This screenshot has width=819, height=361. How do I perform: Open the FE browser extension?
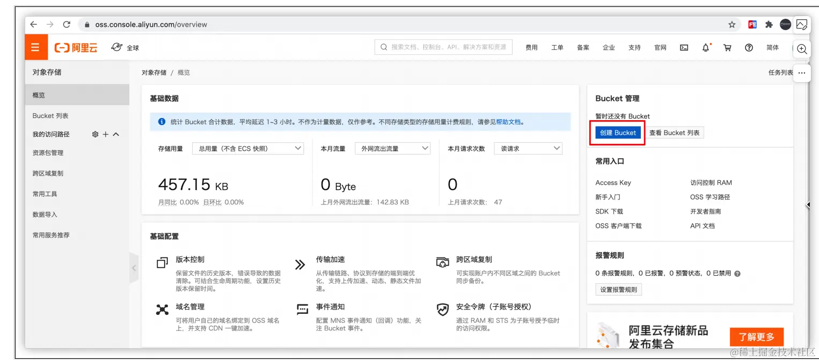752,24
